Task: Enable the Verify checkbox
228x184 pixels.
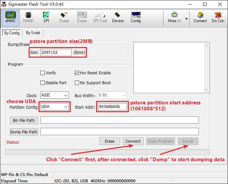Action: 42,73
